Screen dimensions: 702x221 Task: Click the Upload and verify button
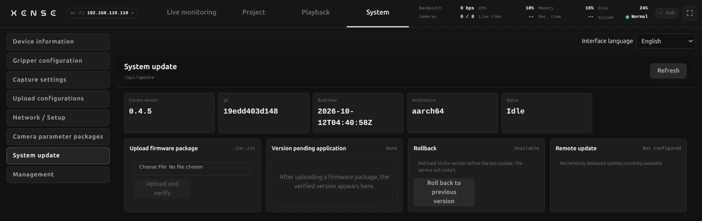tap(162, 188)
